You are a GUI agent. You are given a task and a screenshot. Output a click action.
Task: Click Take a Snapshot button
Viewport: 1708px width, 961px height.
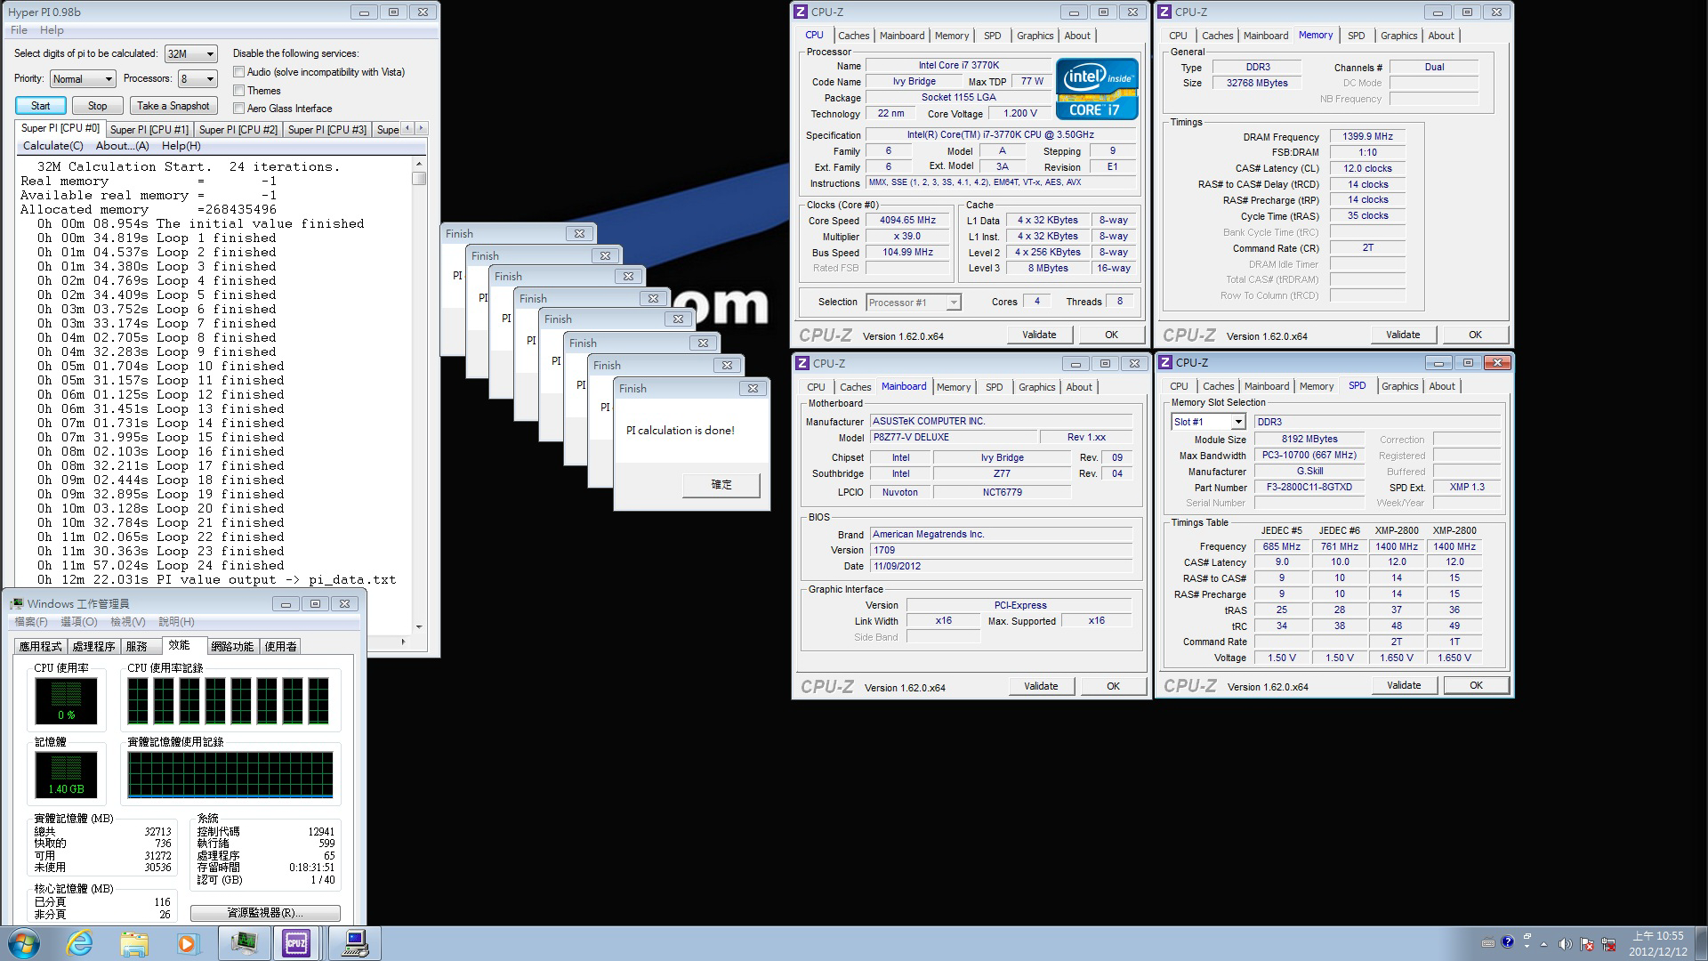(173, 106)
